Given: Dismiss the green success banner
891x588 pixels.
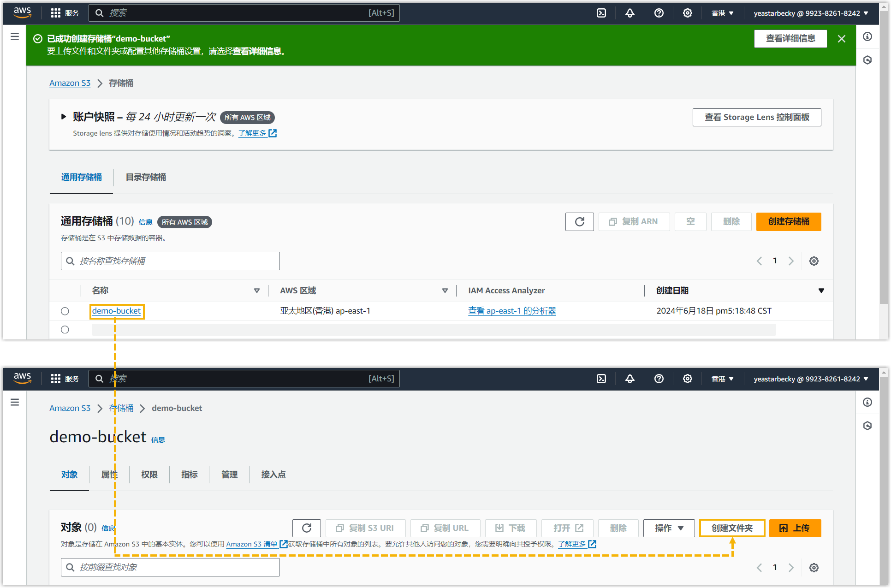Looking at the screenshot, I should [x=842, y=39].
